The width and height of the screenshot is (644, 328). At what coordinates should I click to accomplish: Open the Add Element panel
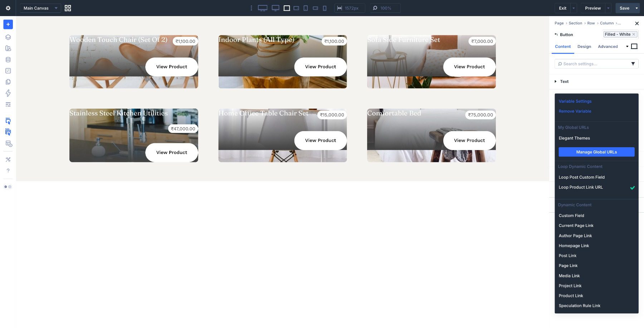tap(8, 24)
